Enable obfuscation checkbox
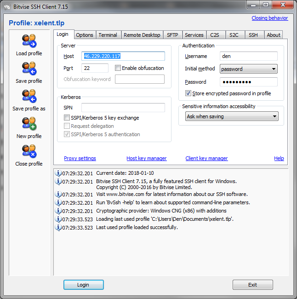This screenshot has width=297, height=299. [x=118, y=68]
